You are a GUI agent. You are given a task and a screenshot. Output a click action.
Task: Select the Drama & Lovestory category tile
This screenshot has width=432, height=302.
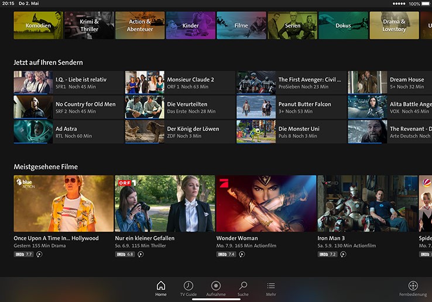(395, 25)
